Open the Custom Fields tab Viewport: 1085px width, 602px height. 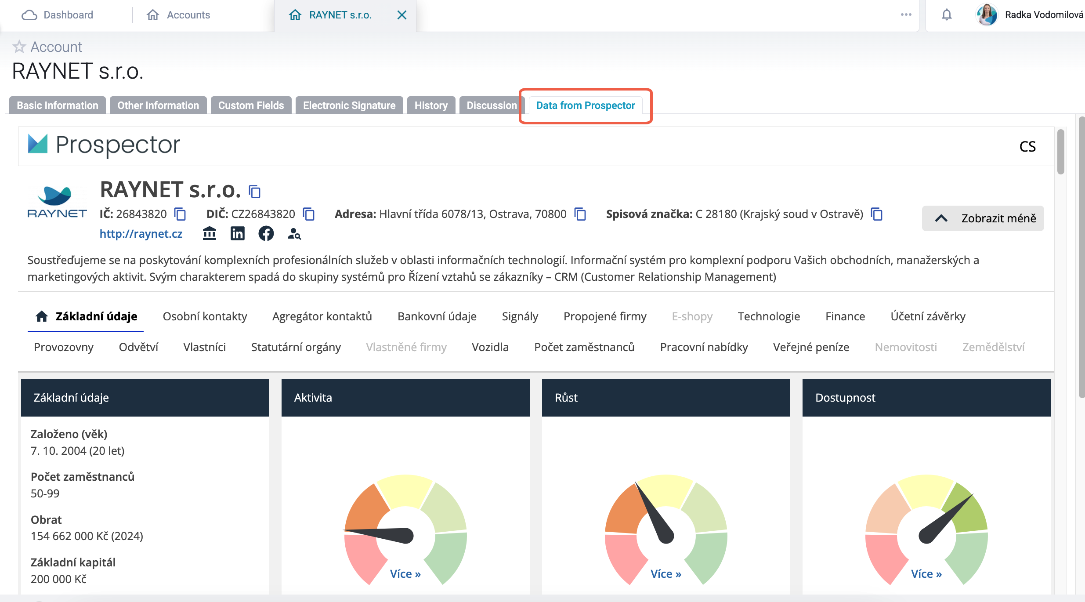click(251, 105)
